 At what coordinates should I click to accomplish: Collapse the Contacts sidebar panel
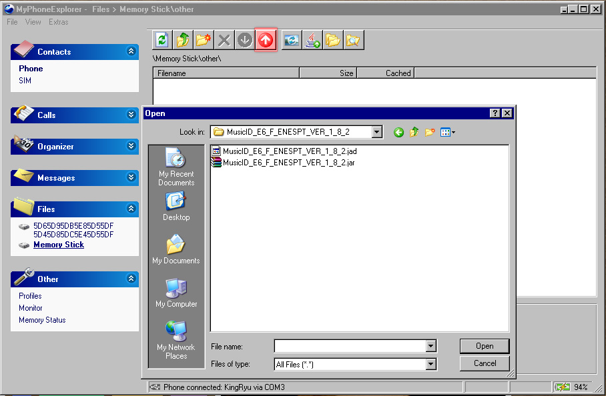pos(131,51)
